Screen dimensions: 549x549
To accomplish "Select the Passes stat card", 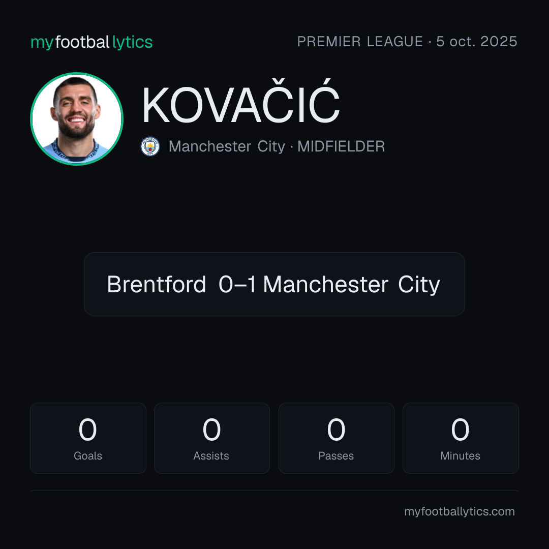I will (336, 438).
